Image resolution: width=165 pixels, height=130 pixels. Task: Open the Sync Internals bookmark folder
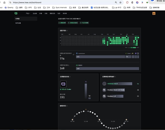click(60, 8)
